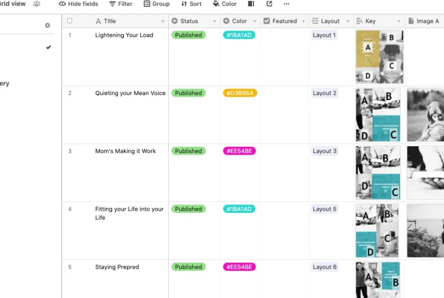Toggle Featured checkbox cell for Lightening Your Load

coord(285,57)
